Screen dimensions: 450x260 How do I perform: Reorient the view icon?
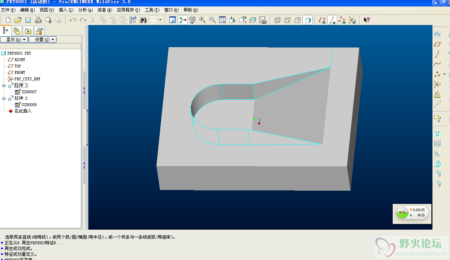pyautogui.click(x=233, y=20)
